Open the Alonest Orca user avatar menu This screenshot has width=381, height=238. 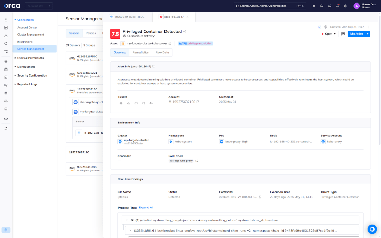point(356,6)
